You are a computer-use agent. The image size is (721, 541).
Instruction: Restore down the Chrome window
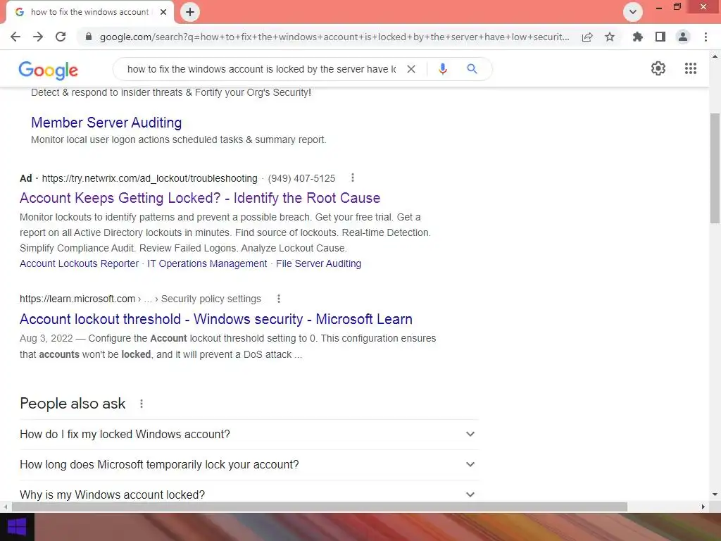(677, 7)
